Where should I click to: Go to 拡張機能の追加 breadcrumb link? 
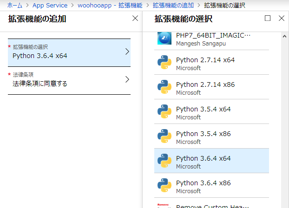tap(173, 6)
